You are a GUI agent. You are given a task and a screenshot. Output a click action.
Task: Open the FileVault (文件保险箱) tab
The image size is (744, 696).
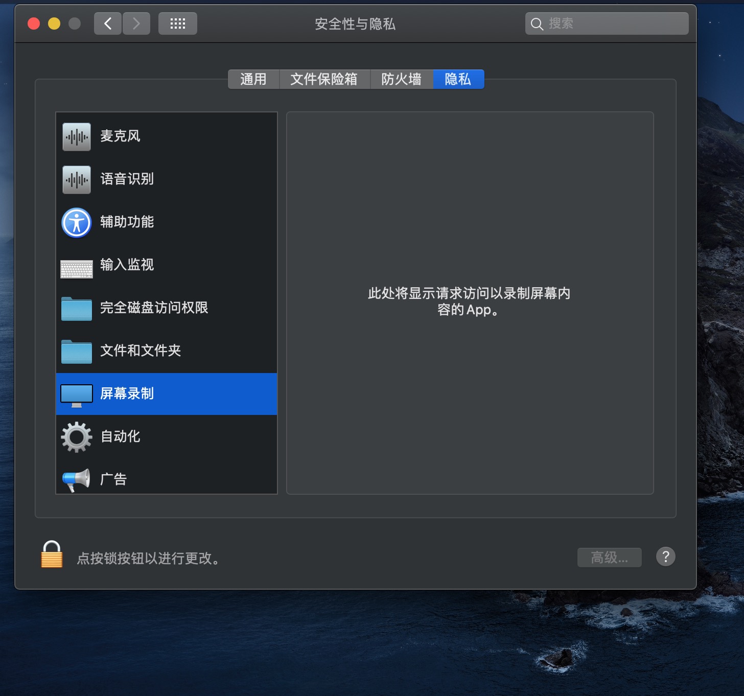pos(324,79)
